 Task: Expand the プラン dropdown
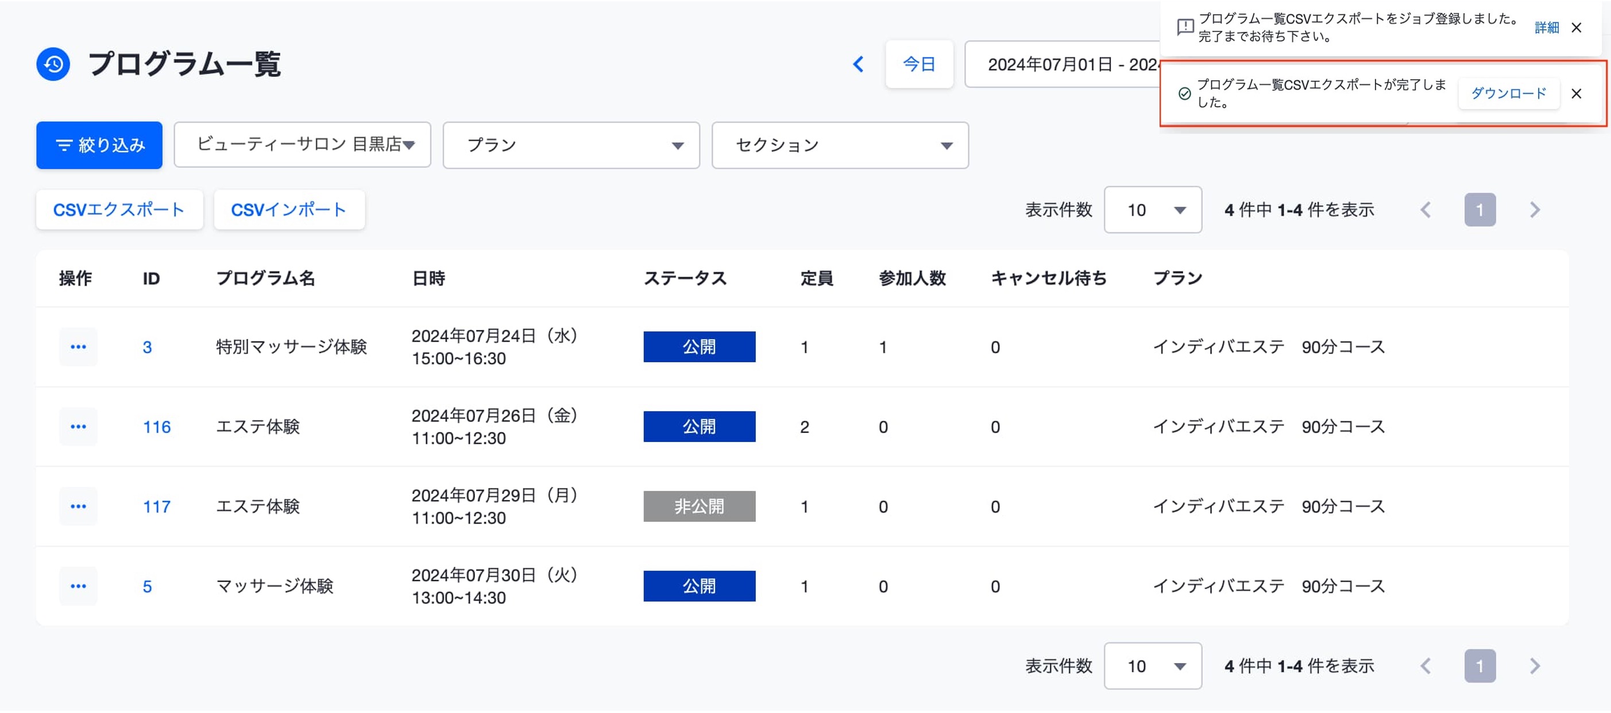(x=571, y=145)
